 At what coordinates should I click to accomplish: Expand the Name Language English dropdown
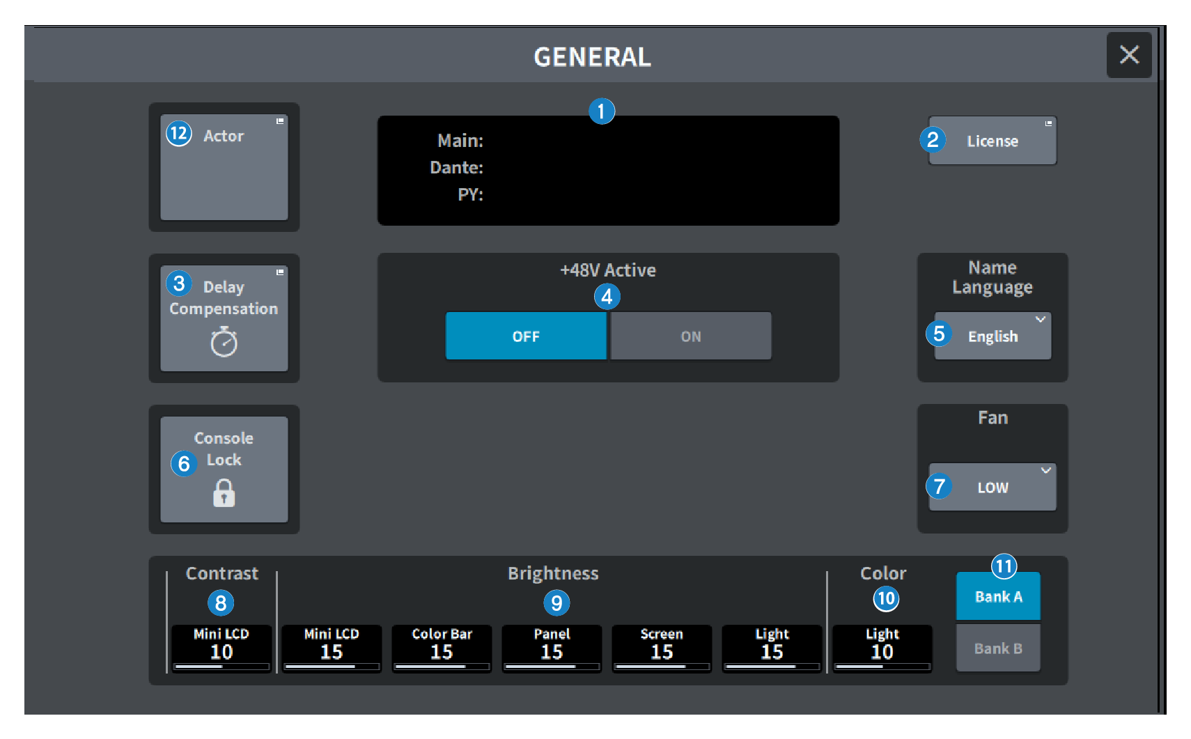992,336
